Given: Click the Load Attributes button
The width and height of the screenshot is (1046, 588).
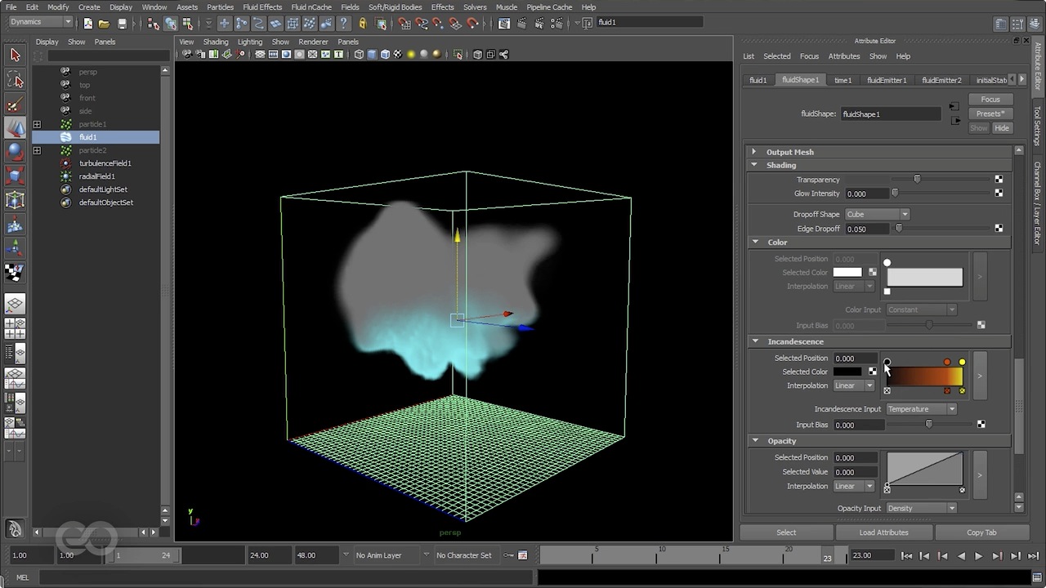Looking at the screenshot, I should click(883, 532).
